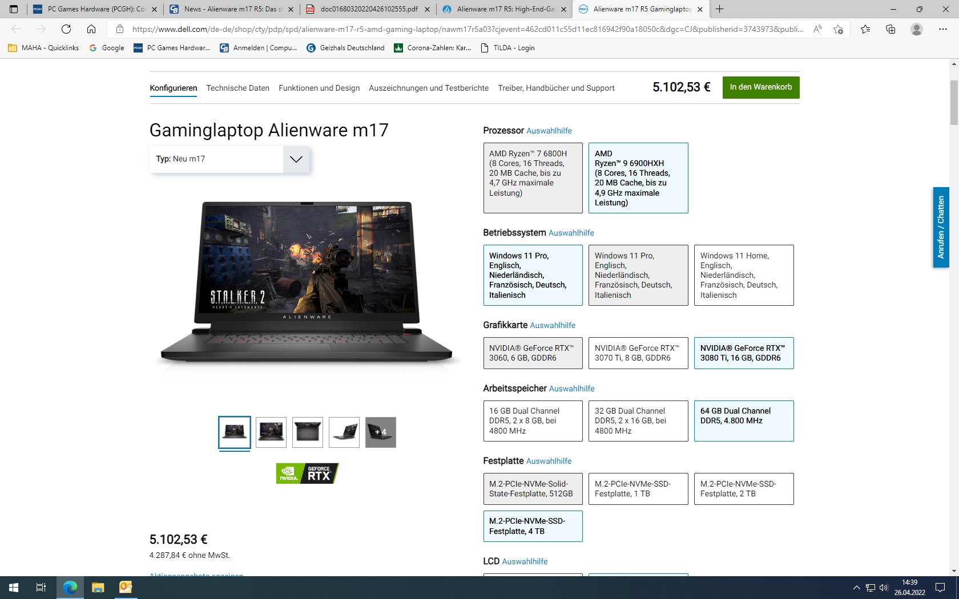The width and height of the screenshot is (959, 599).
Task: Open +4 more images thumbnail
Action: (381, 432)
